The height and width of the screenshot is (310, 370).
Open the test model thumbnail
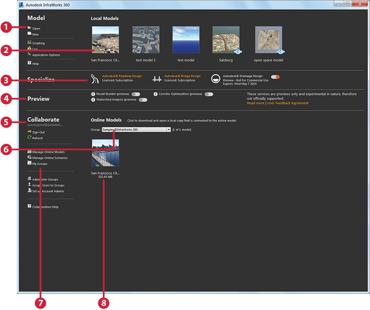pos(186,40)
